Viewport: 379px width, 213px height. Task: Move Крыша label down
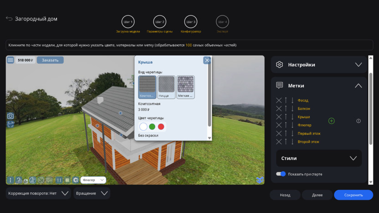point(292,117)
